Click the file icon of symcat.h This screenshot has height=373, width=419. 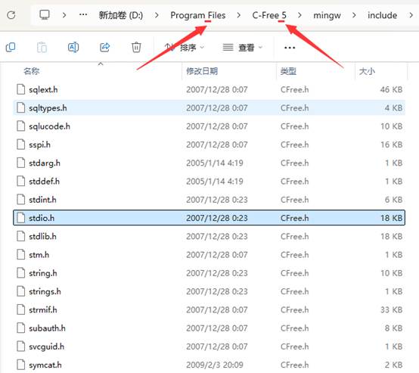20,365
